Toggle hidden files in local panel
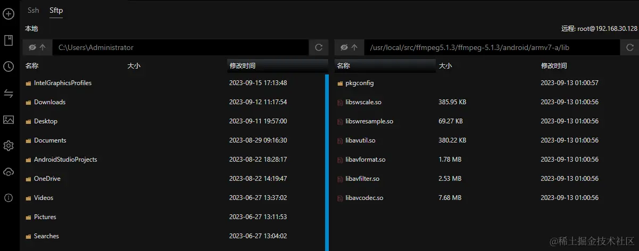The width and height of the screenshot is (639, 251). pos(32,47)
